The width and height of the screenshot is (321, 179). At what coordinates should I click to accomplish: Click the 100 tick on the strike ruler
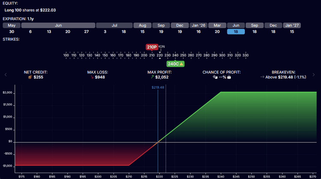tap(66, 55)
